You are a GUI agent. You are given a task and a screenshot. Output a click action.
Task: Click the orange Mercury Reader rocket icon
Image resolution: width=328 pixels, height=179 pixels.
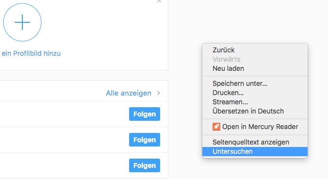click(x=216, y=127)
